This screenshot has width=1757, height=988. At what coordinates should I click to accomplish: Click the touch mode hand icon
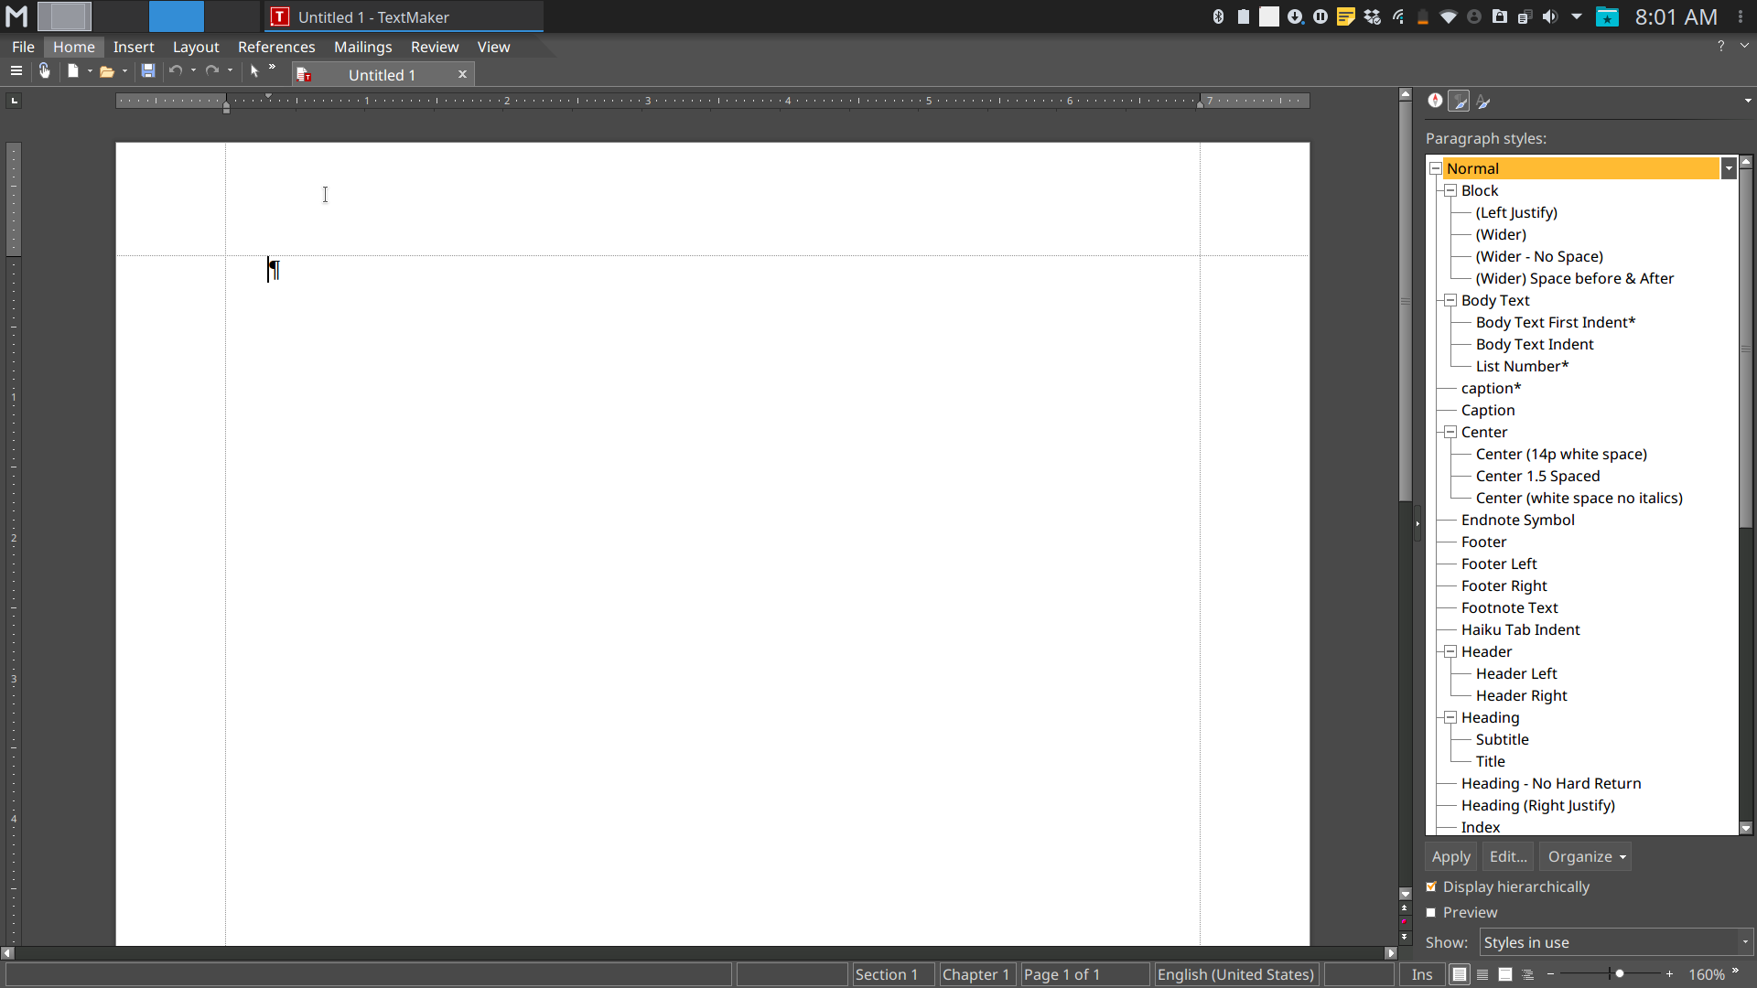coord(44,70)
